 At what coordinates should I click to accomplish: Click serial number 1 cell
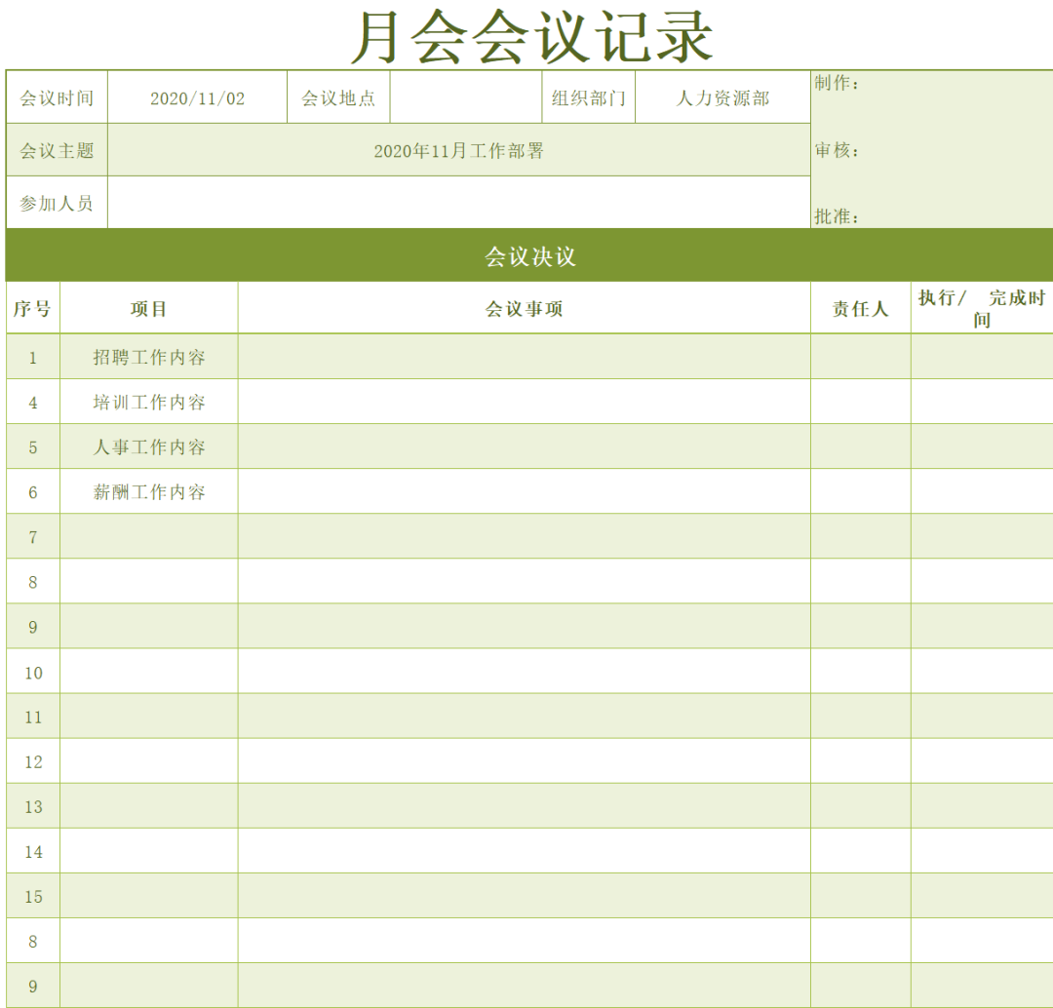pos(33,357)
